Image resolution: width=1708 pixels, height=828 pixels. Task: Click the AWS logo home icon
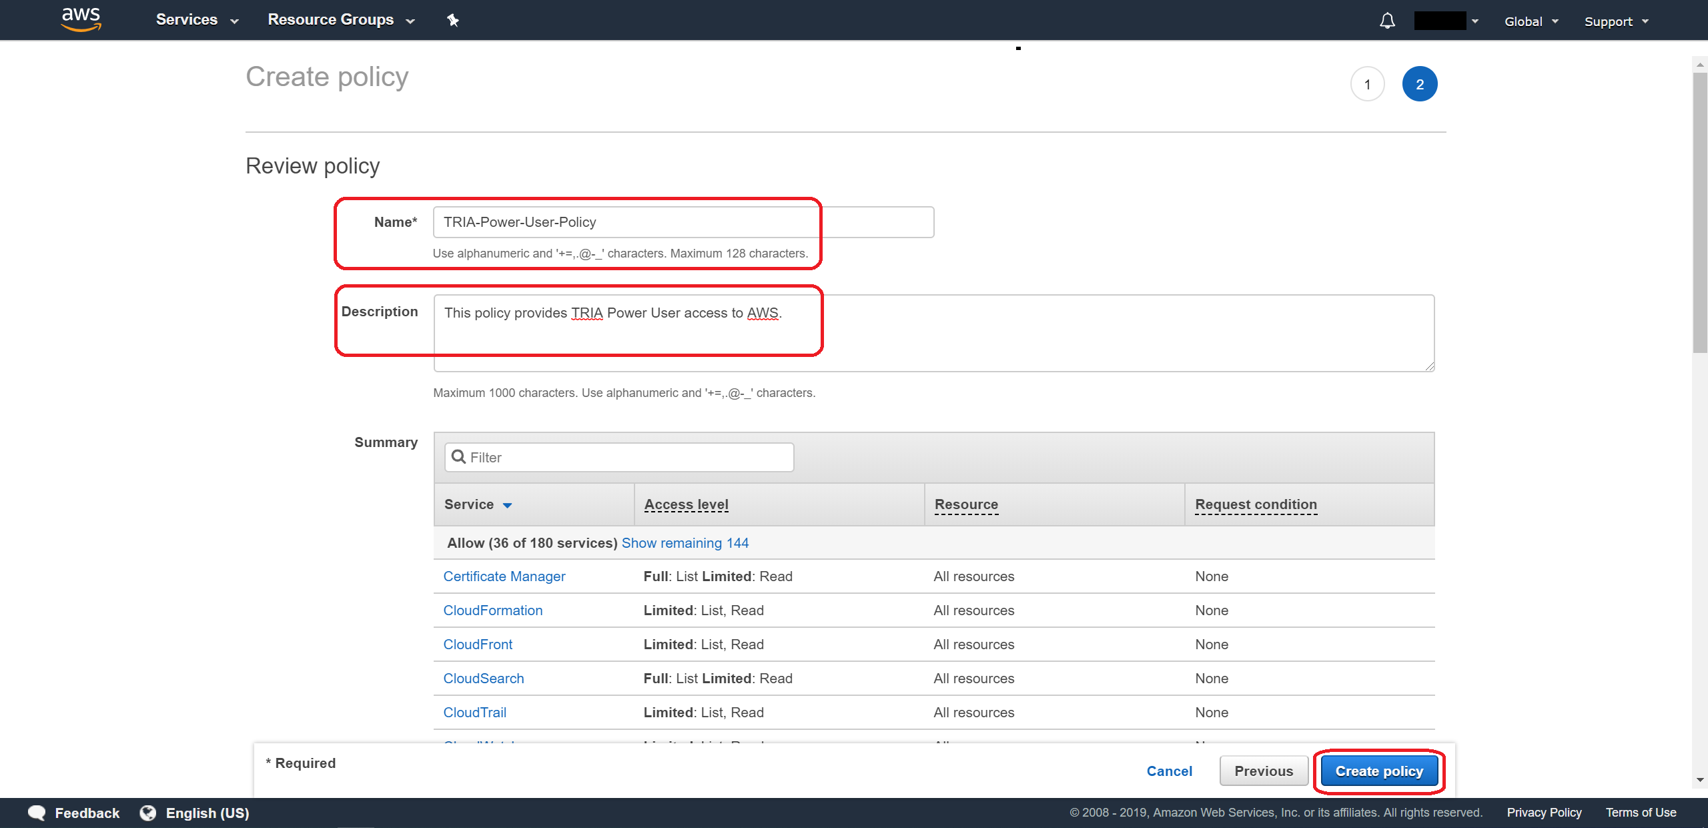[81, 19]
